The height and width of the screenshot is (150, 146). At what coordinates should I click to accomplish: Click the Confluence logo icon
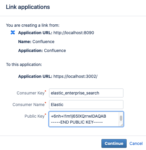(x=13, y=32)
